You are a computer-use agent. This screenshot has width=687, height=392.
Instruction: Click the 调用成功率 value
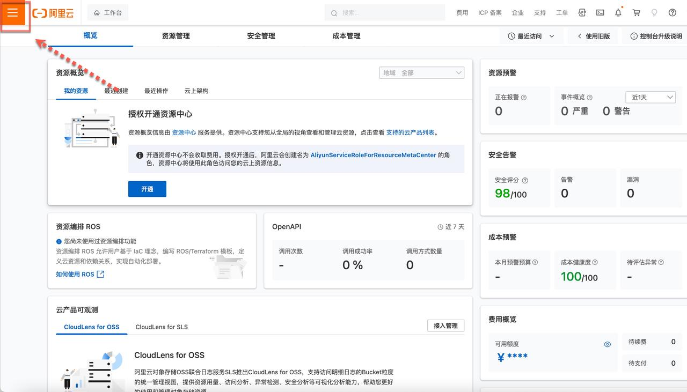pyautogui.click(x=353, y=265)
